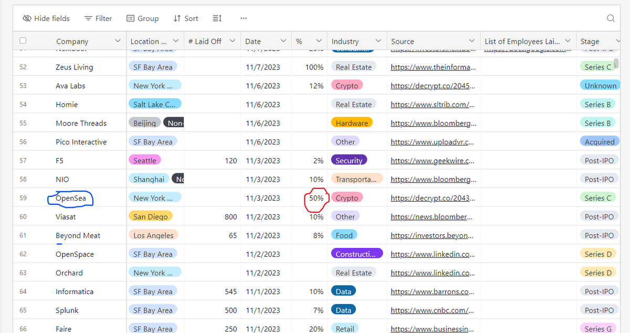The image size is (630, 333).
Task: Toggle the select-all rows checkbox
Action: coord(23,40)
